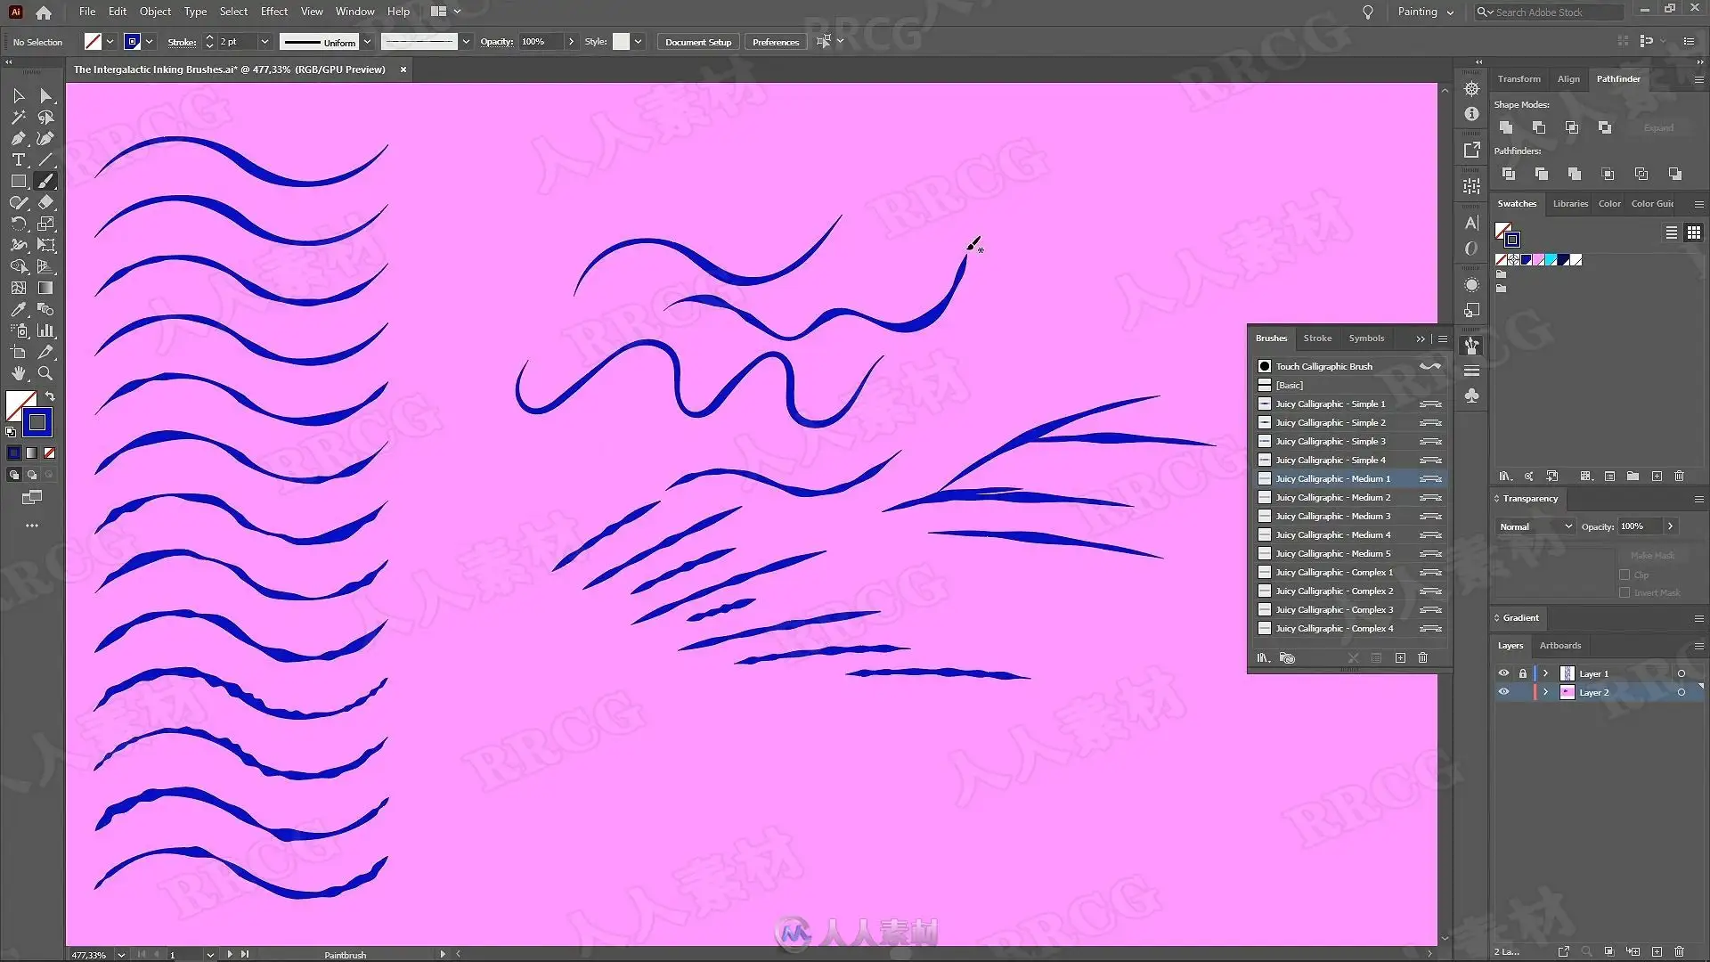This screenshot has width=1710, height=962.
Task: Click the cyan swatch in Swatches
Action: 1551,260
